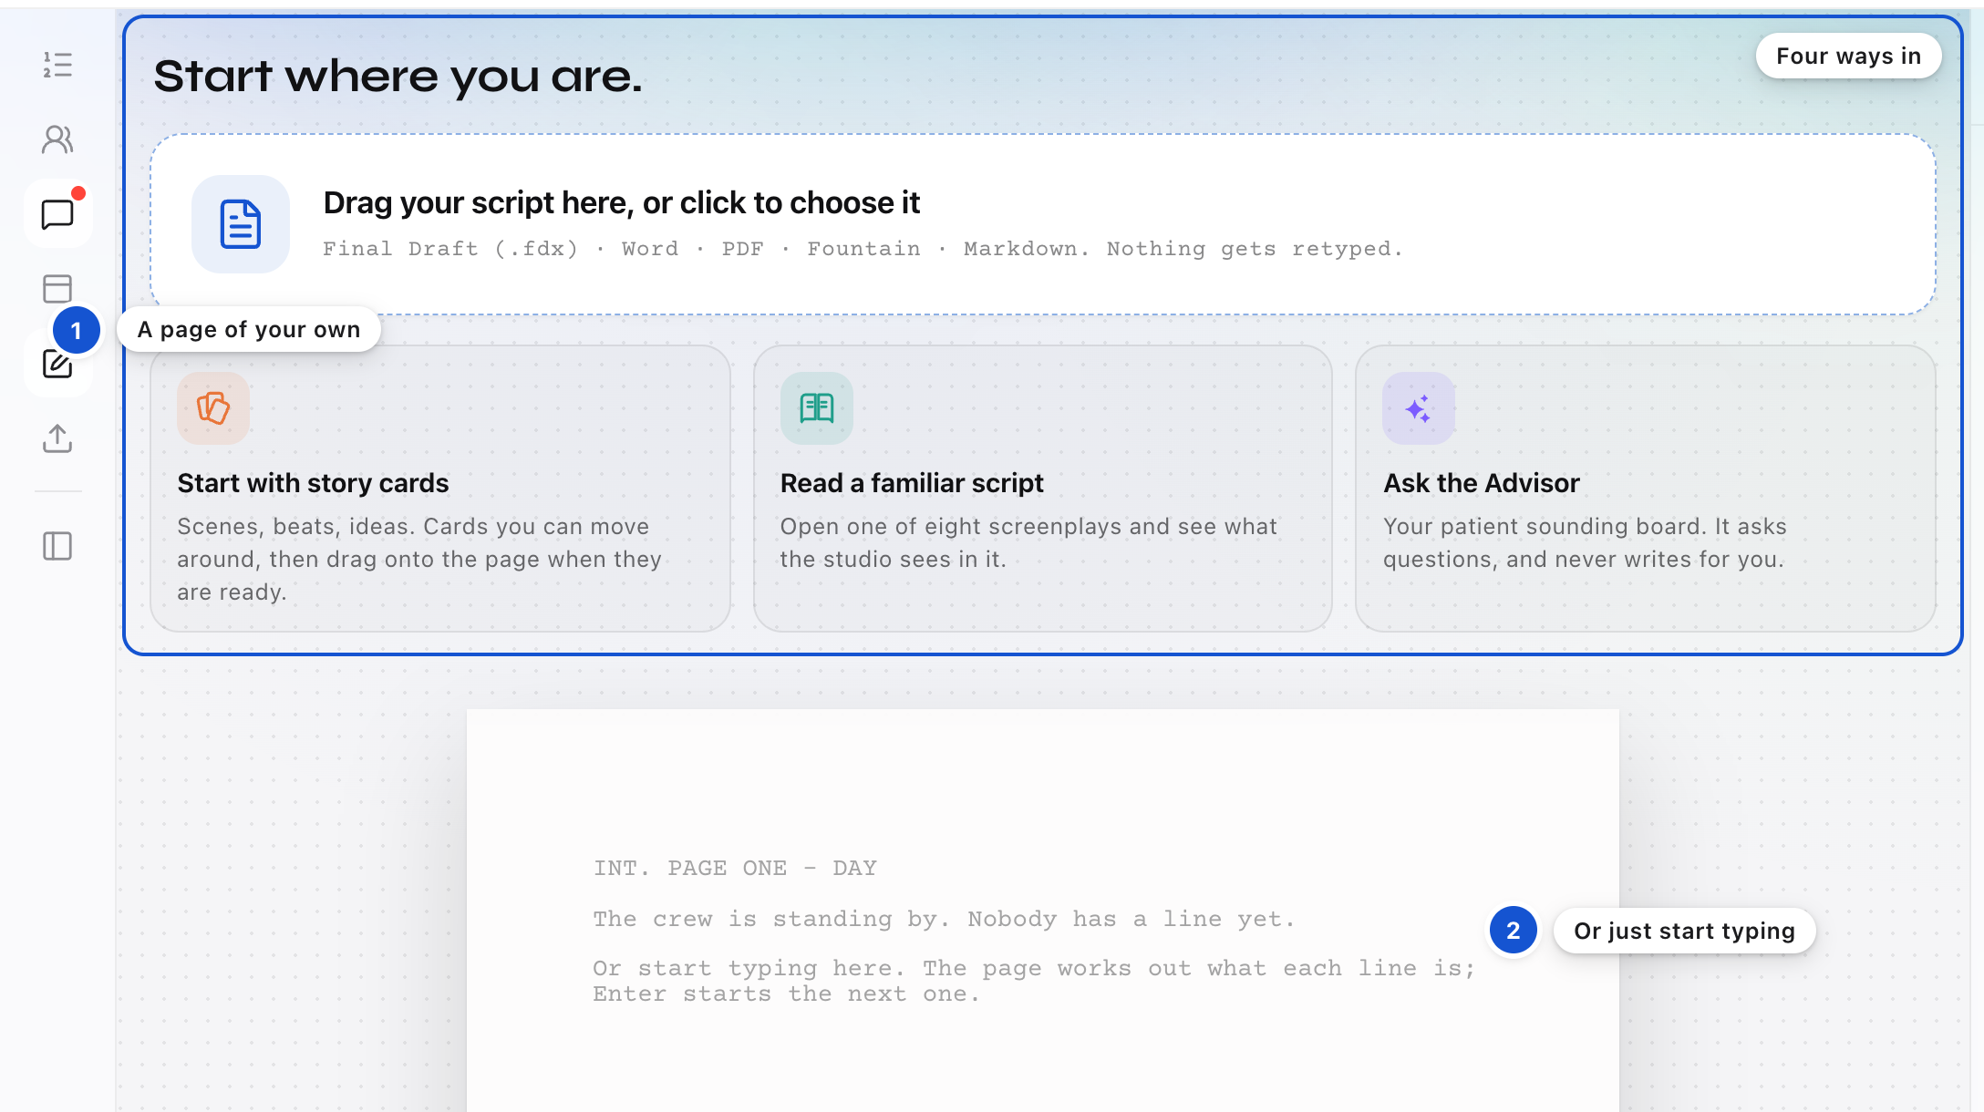
Task: Click the purple sparkles Advisor icon
Action: [x=1419, y=408]
